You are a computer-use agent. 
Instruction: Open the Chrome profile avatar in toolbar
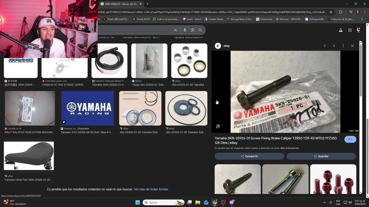pos(358,12)
